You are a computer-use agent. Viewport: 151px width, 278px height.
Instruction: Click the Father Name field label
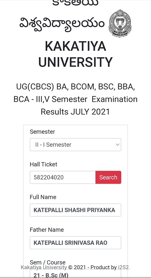point(47,230)
